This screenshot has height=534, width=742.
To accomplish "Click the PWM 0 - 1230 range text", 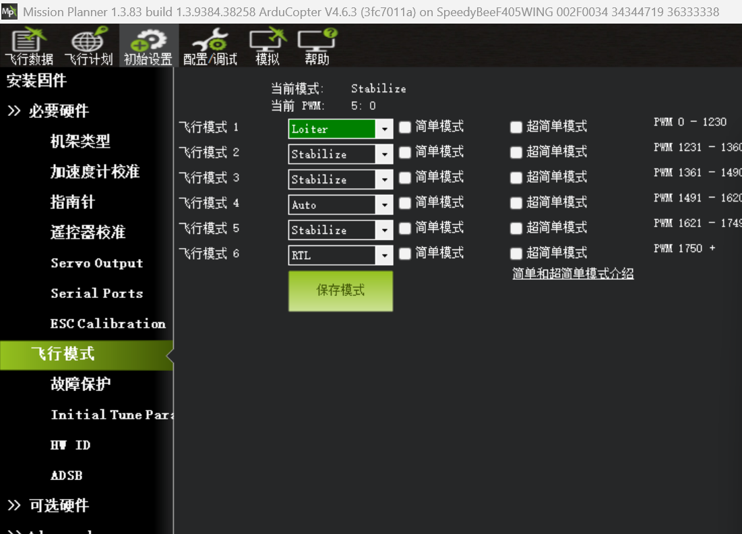I will click(x=690, y=121).
